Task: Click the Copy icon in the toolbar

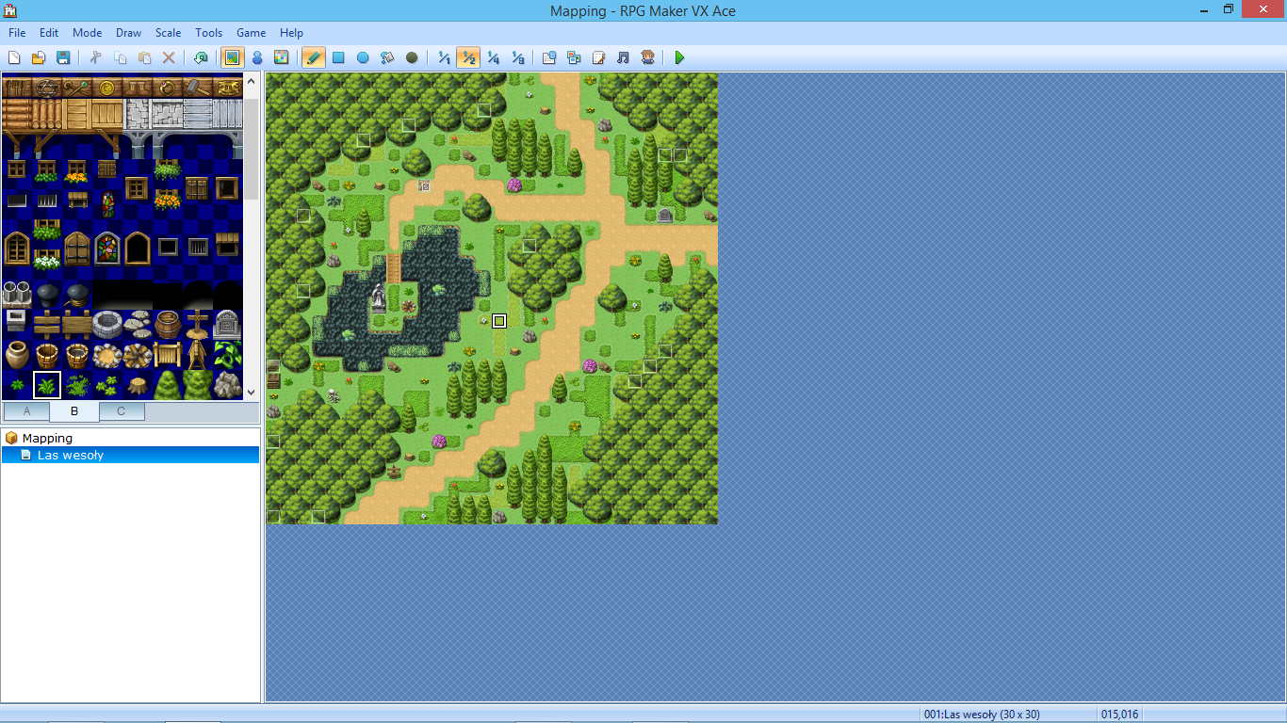Action: pos(120,57)
